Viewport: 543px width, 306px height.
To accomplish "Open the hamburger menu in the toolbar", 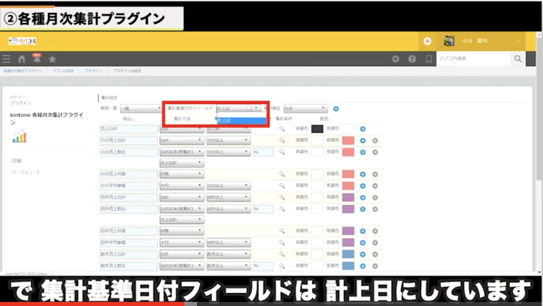I will click(7, 59).
